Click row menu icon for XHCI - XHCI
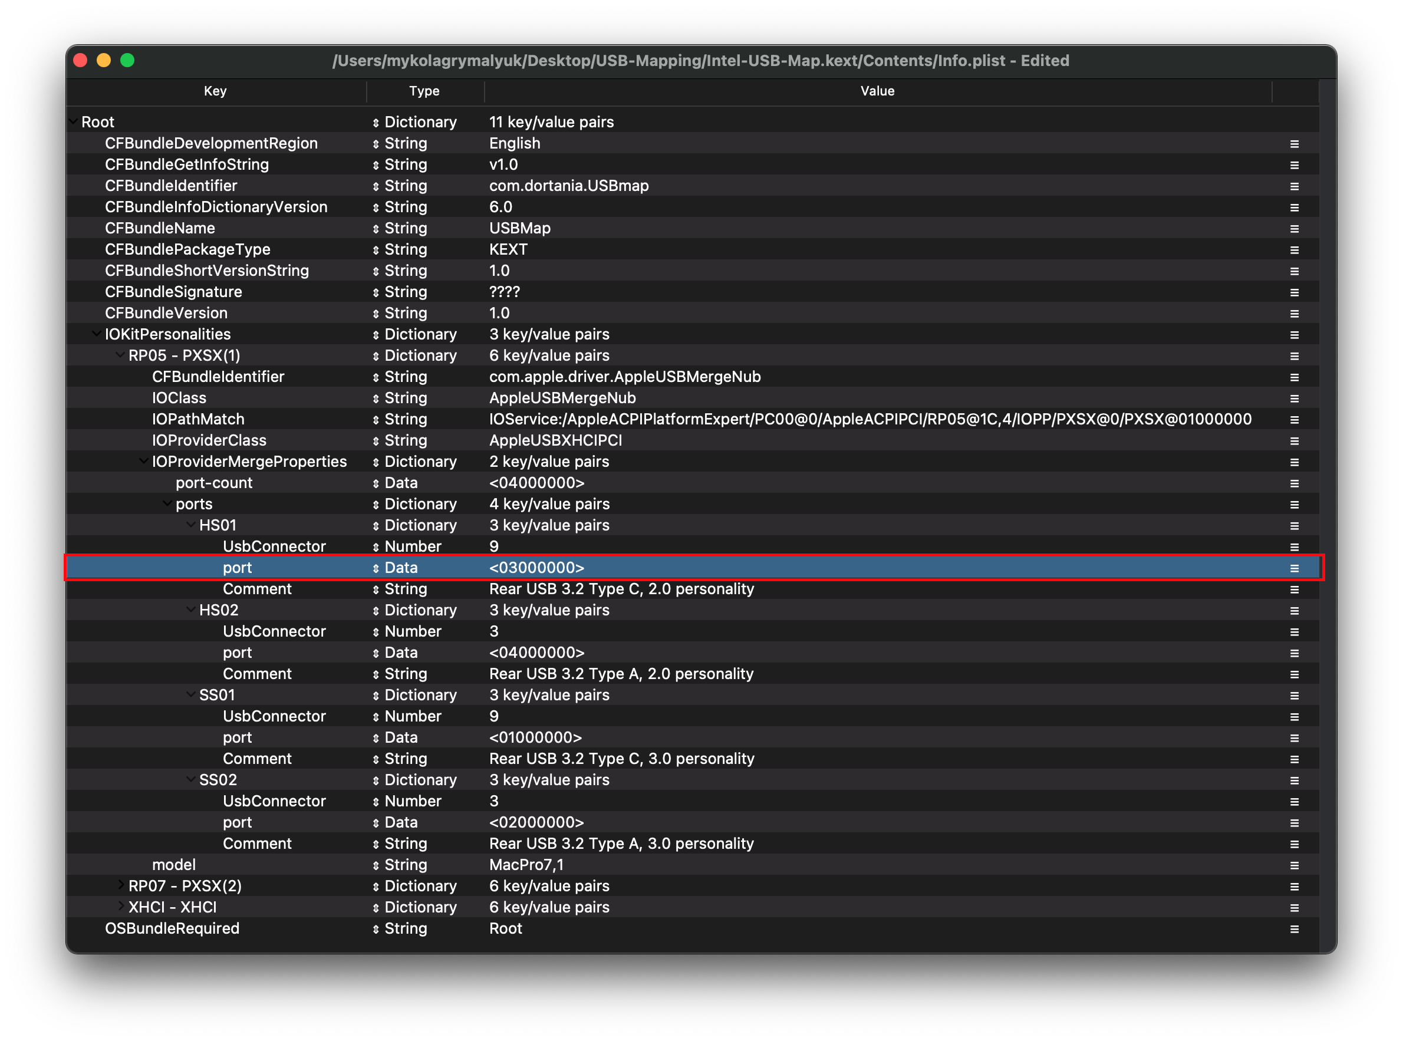The width and height of the screenshot is (1403, 1041). coord(1294,907)
